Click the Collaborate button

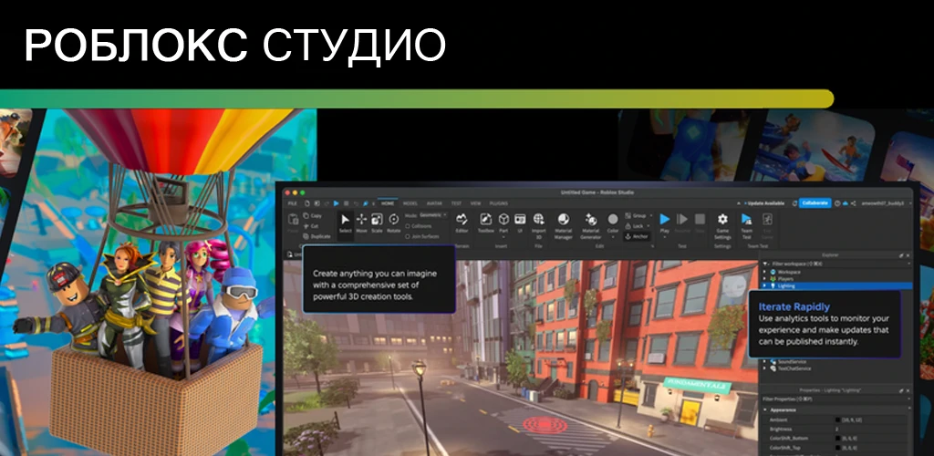coord(815,203)
